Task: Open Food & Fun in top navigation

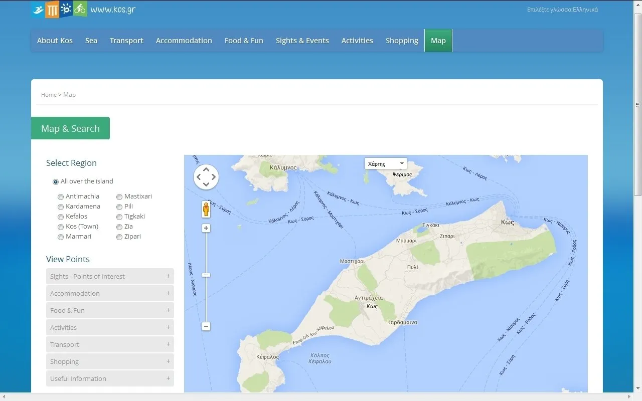Action: [244, 41]
